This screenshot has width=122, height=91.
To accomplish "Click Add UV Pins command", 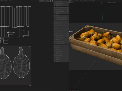I will pos(61,2).
